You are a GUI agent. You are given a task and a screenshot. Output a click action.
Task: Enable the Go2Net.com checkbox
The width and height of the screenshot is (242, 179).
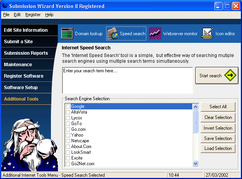[x=68, y=164]
